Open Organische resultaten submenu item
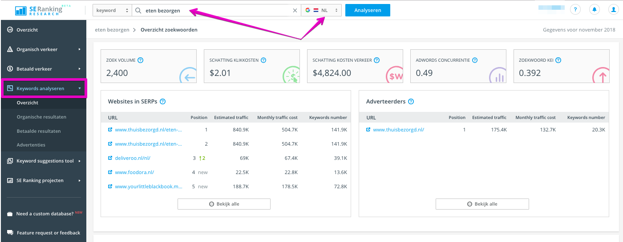 coord(41,117)
